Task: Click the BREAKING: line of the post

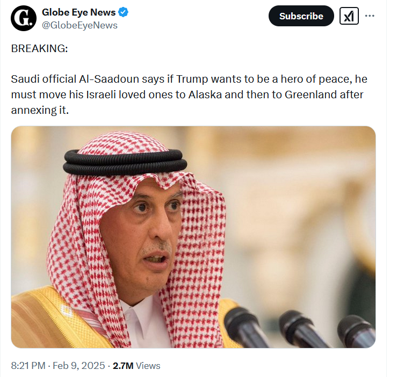Action: point(39,48)
